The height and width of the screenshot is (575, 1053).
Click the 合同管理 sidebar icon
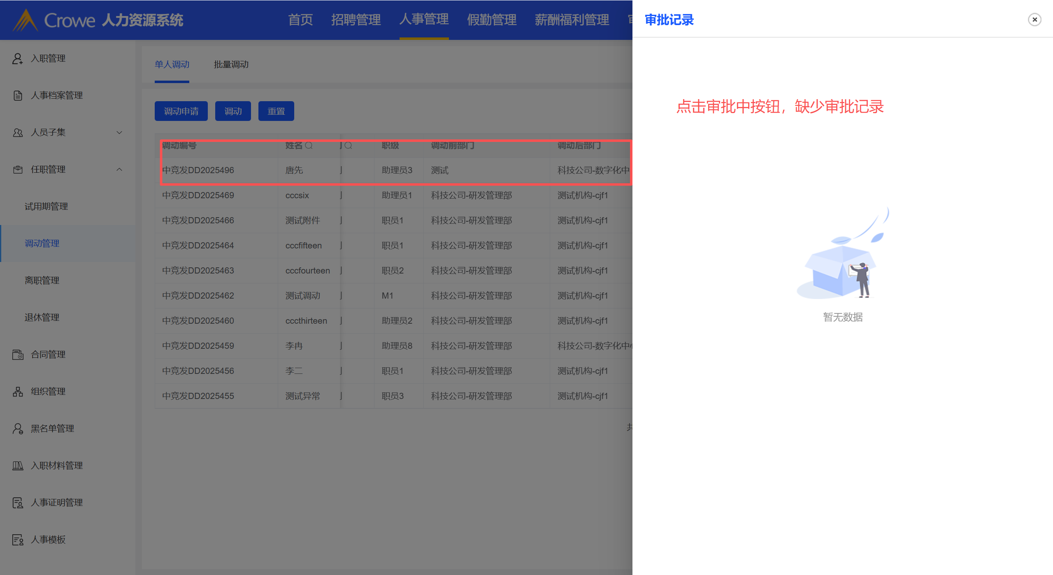point(18,355)
